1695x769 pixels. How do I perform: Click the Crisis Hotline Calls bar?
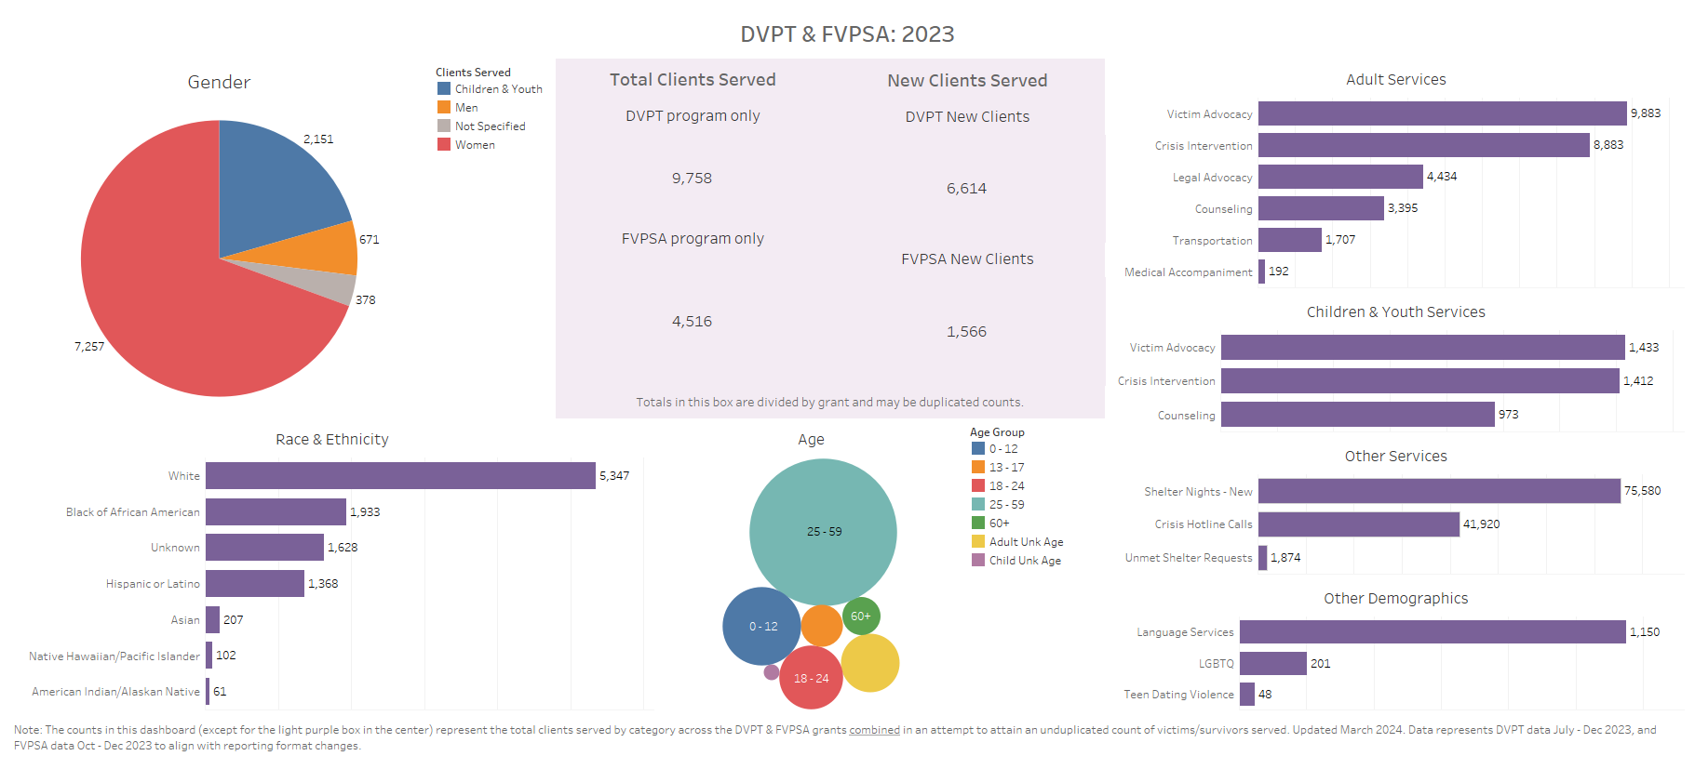click(x=1358, y=524)
